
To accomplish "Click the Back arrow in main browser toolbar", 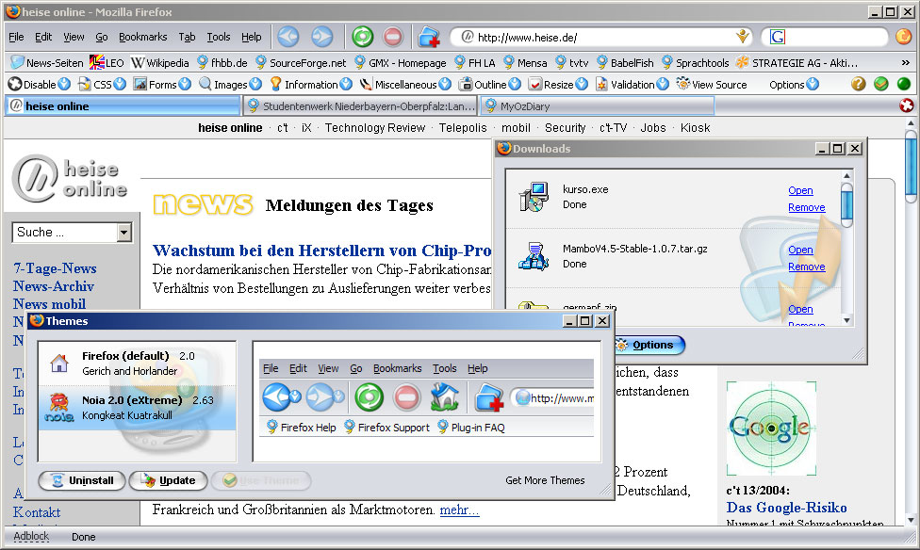I will [x=287, y=37].
